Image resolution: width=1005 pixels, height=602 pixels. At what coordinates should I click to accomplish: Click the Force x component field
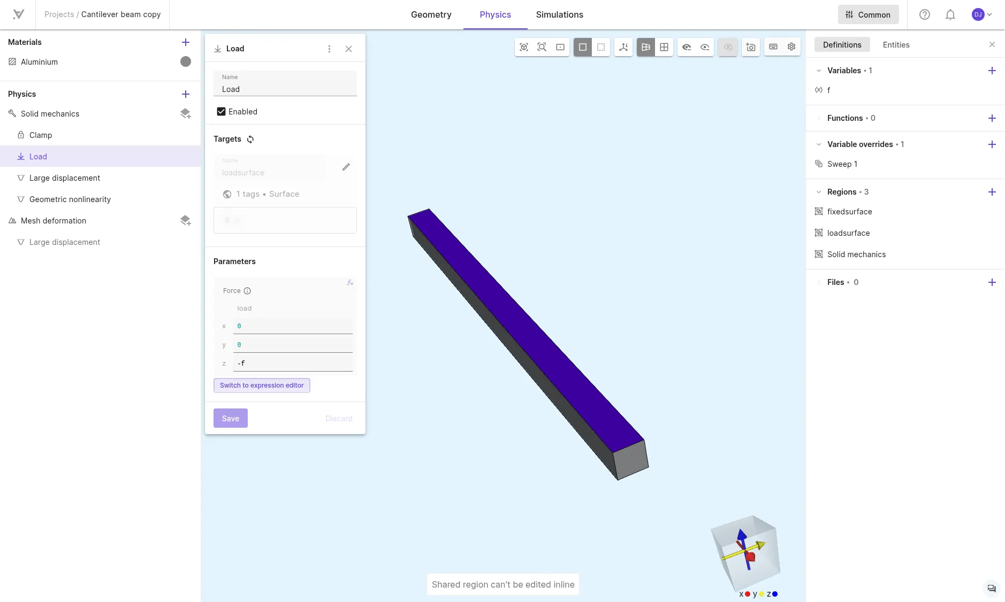(x=293, y=326)
